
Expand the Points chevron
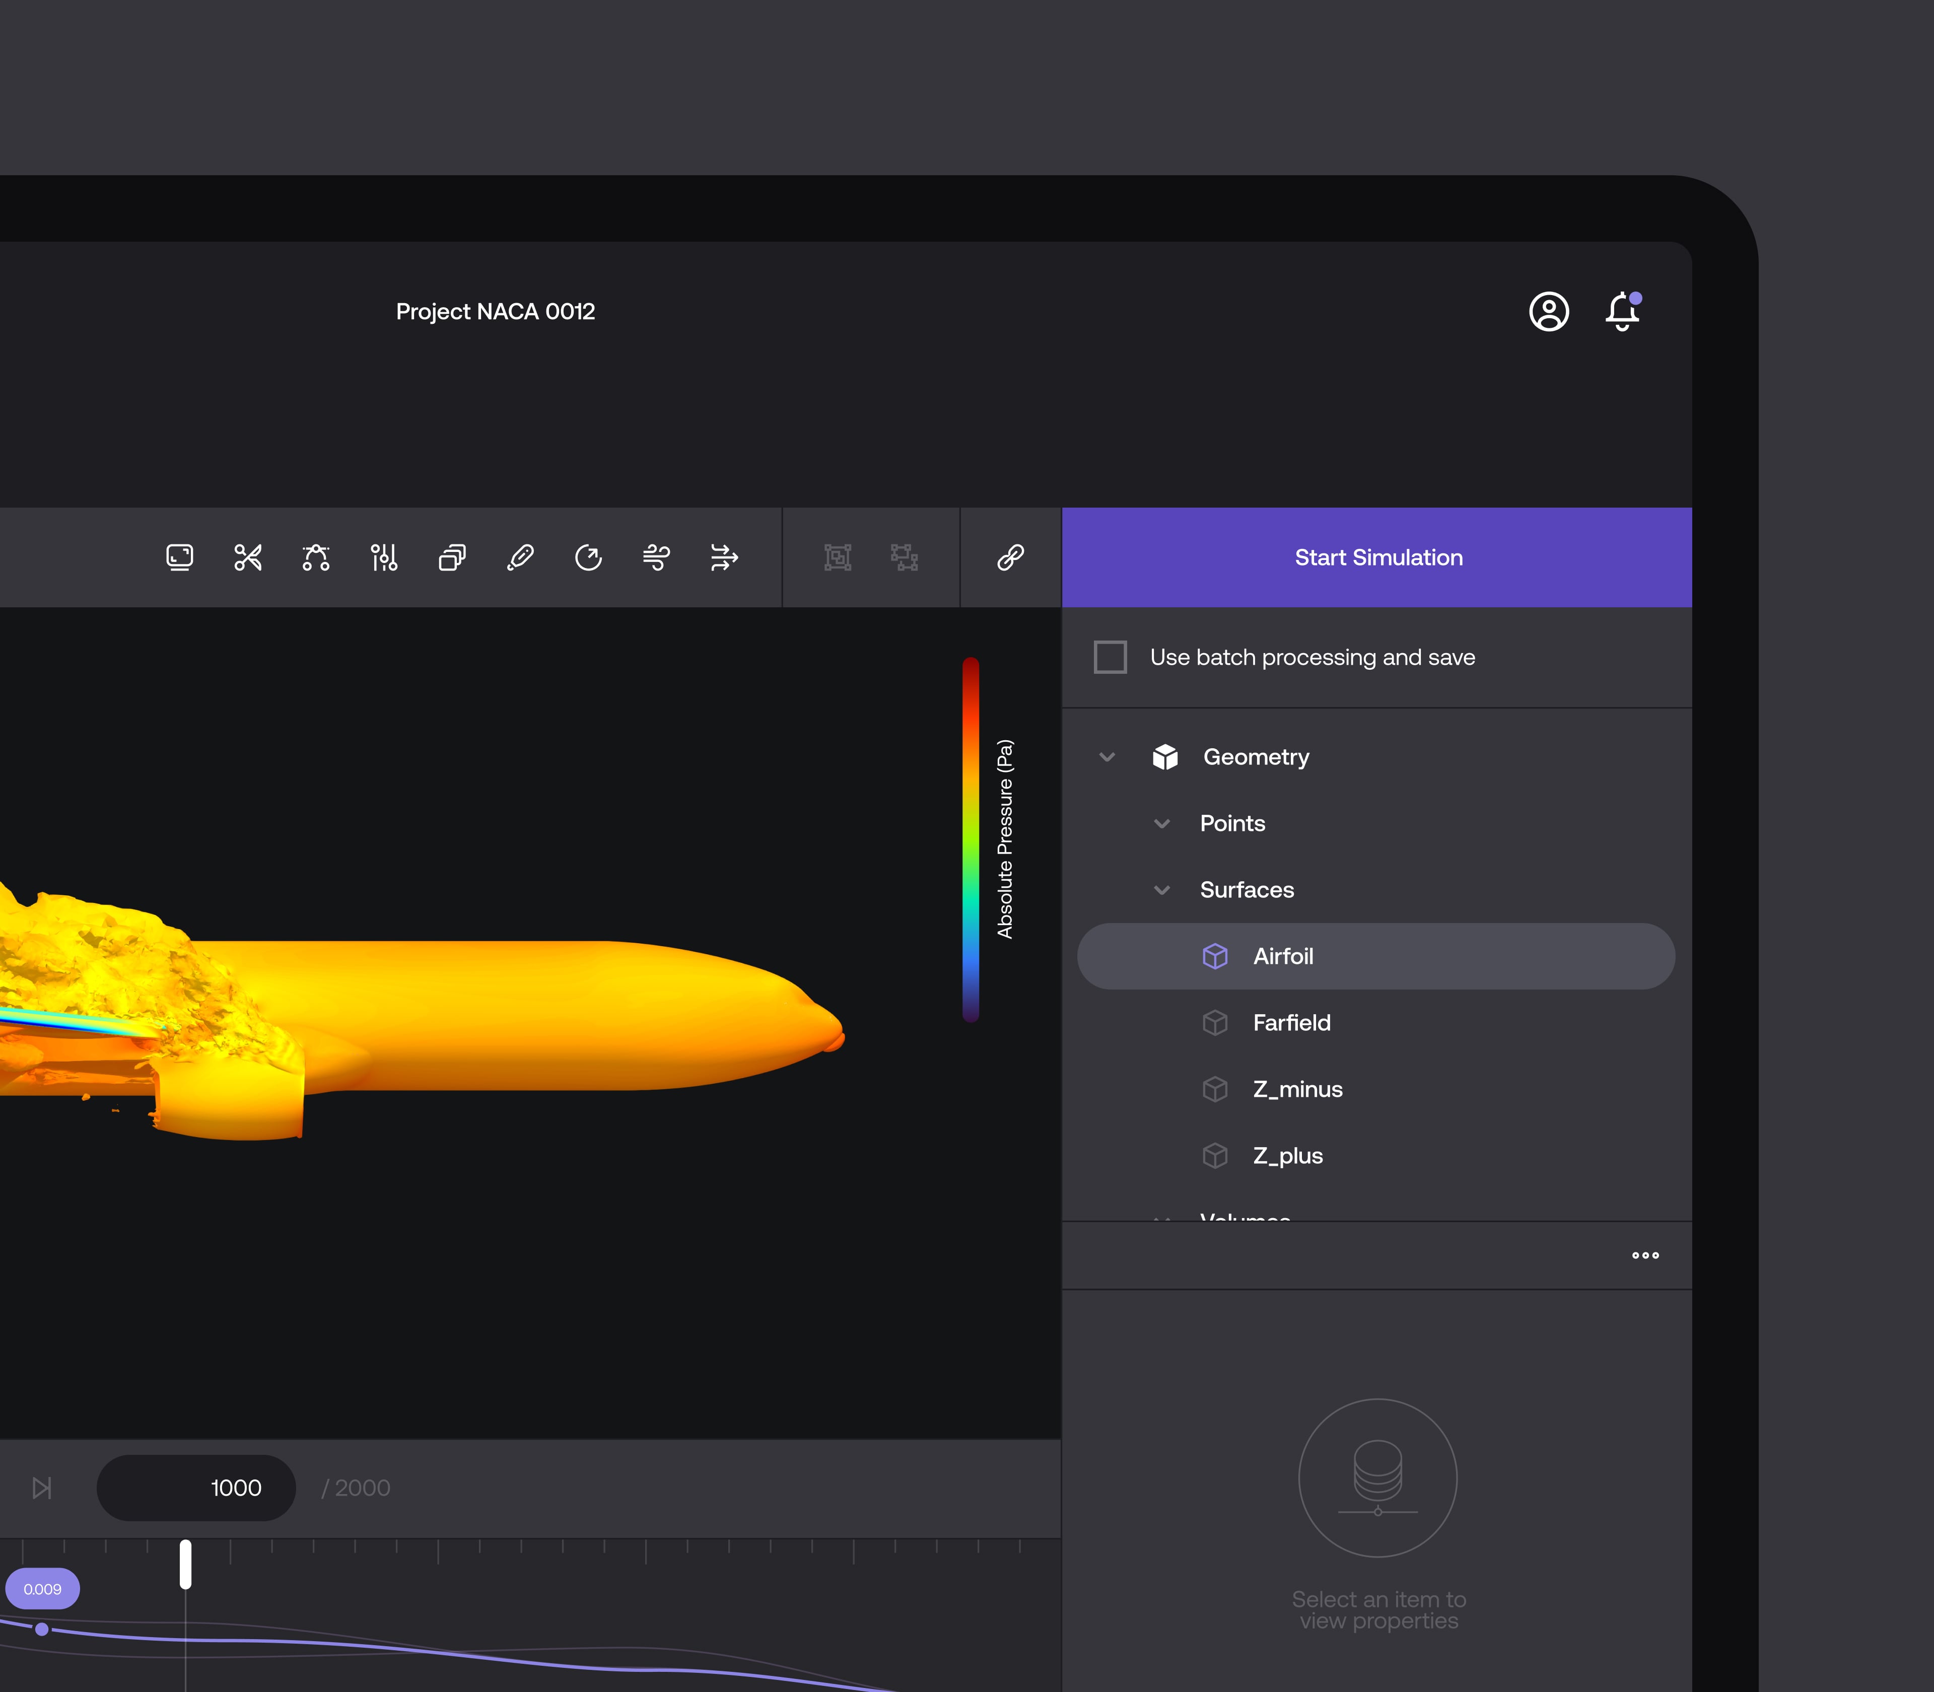[x=1161, y=823]
